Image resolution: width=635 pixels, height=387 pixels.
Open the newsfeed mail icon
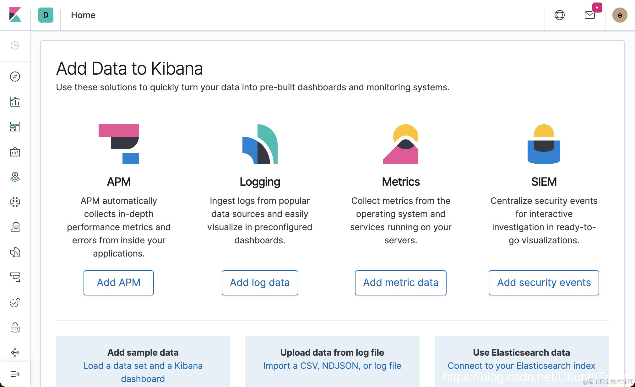[589, 15]
